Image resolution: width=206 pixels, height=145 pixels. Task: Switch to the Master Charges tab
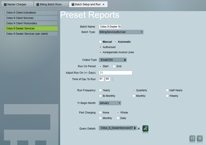17,4
